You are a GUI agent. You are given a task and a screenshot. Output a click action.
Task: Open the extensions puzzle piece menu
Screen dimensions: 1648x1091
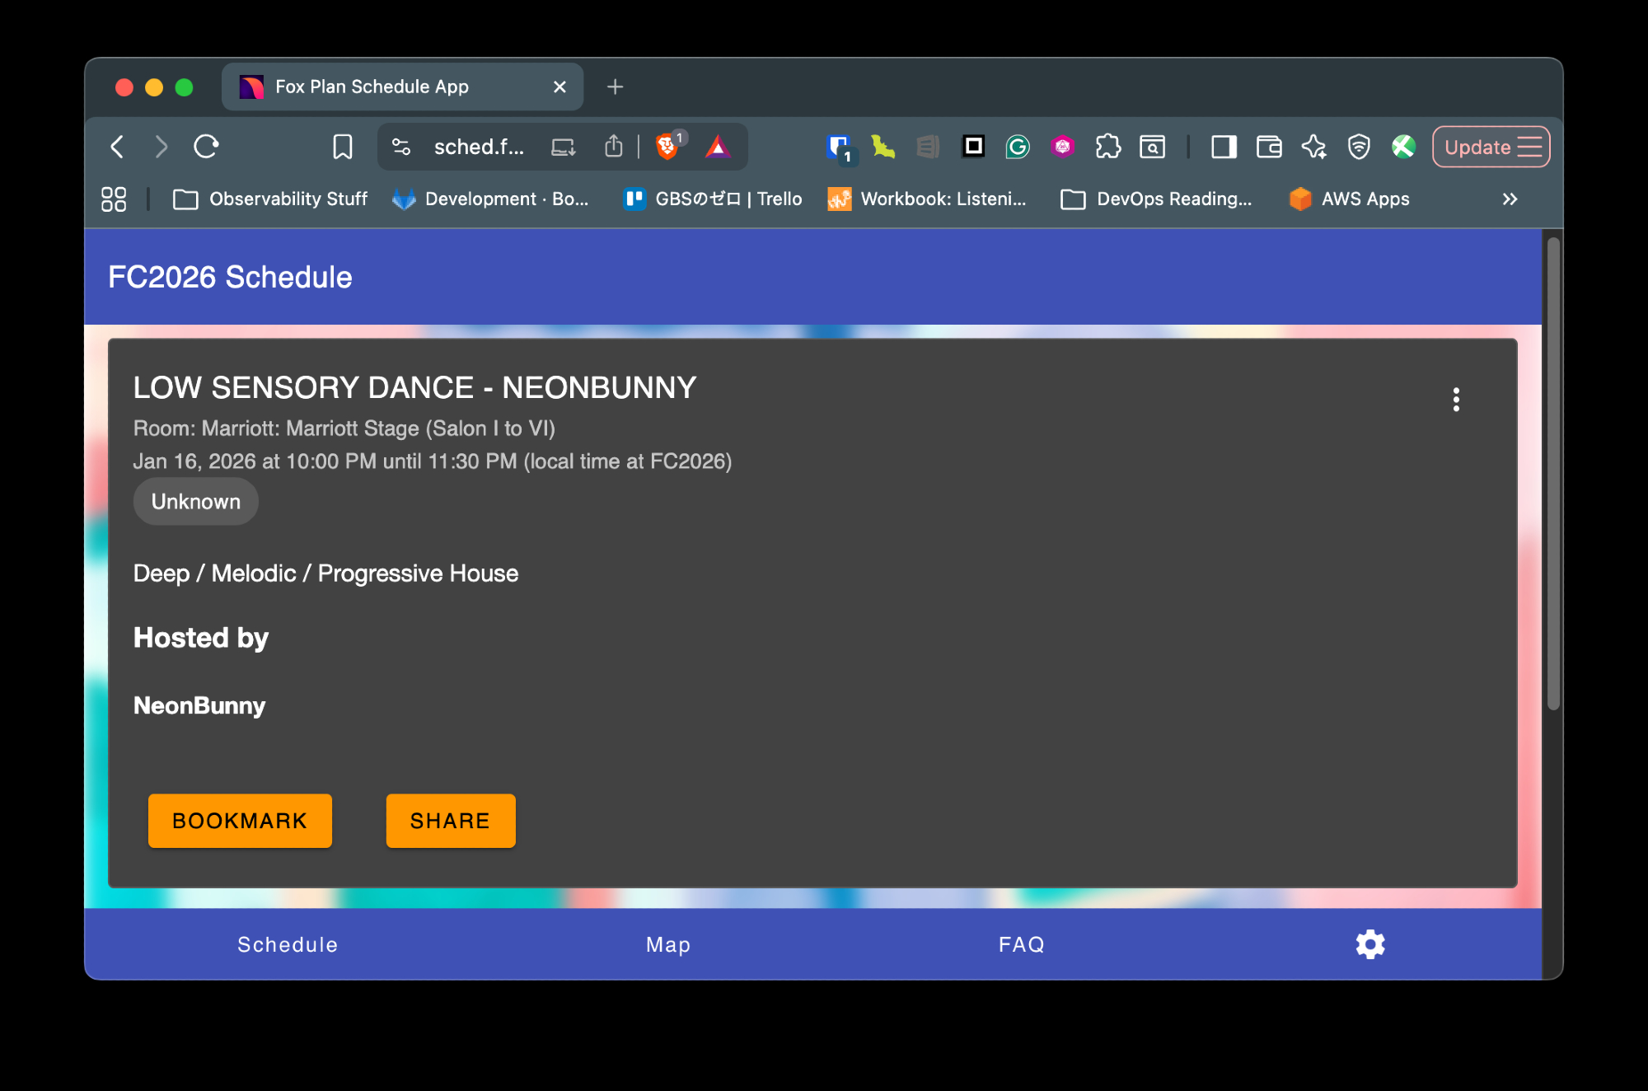coord(1107,147)
